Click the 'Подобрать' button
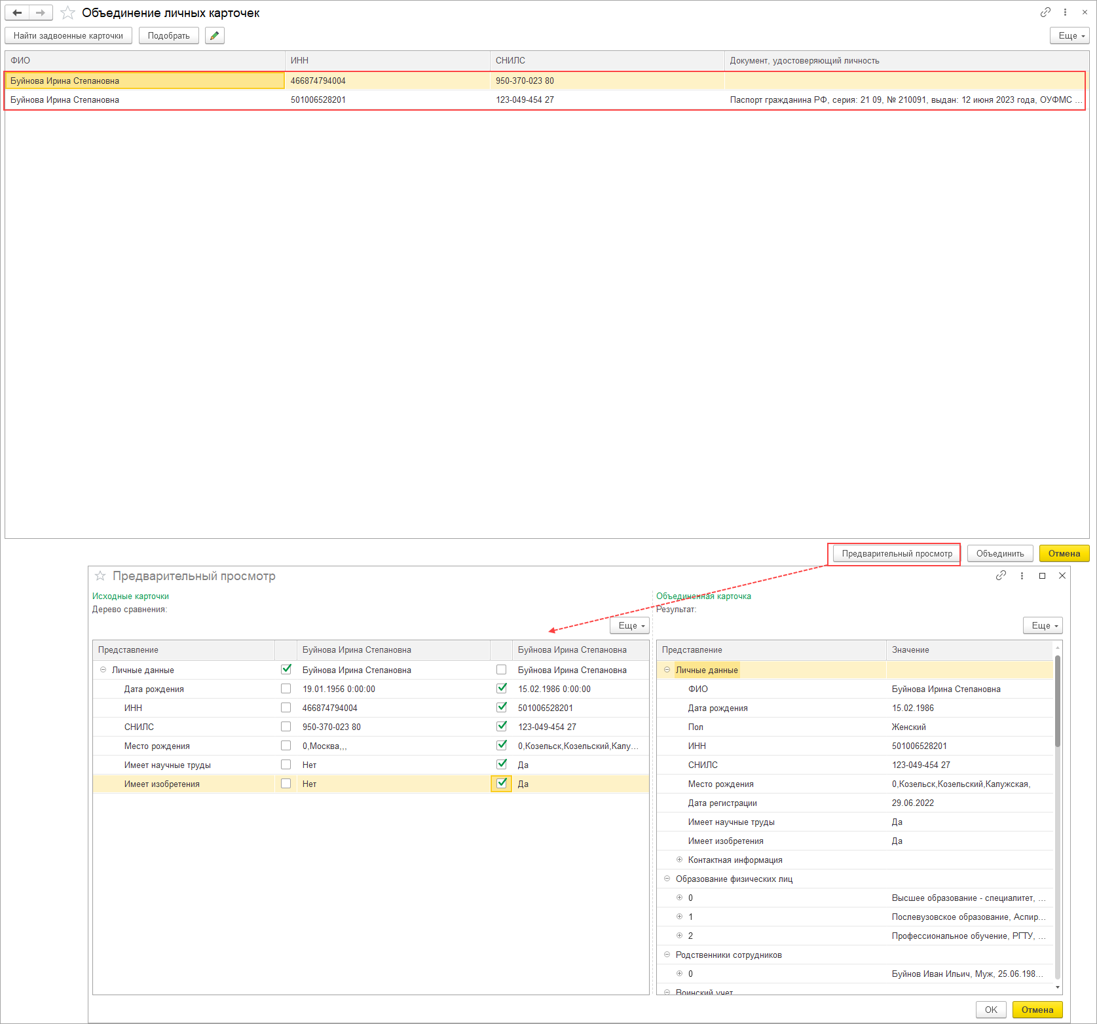The height and width of the screenshot is (1024, 1097). coord(169,35)
